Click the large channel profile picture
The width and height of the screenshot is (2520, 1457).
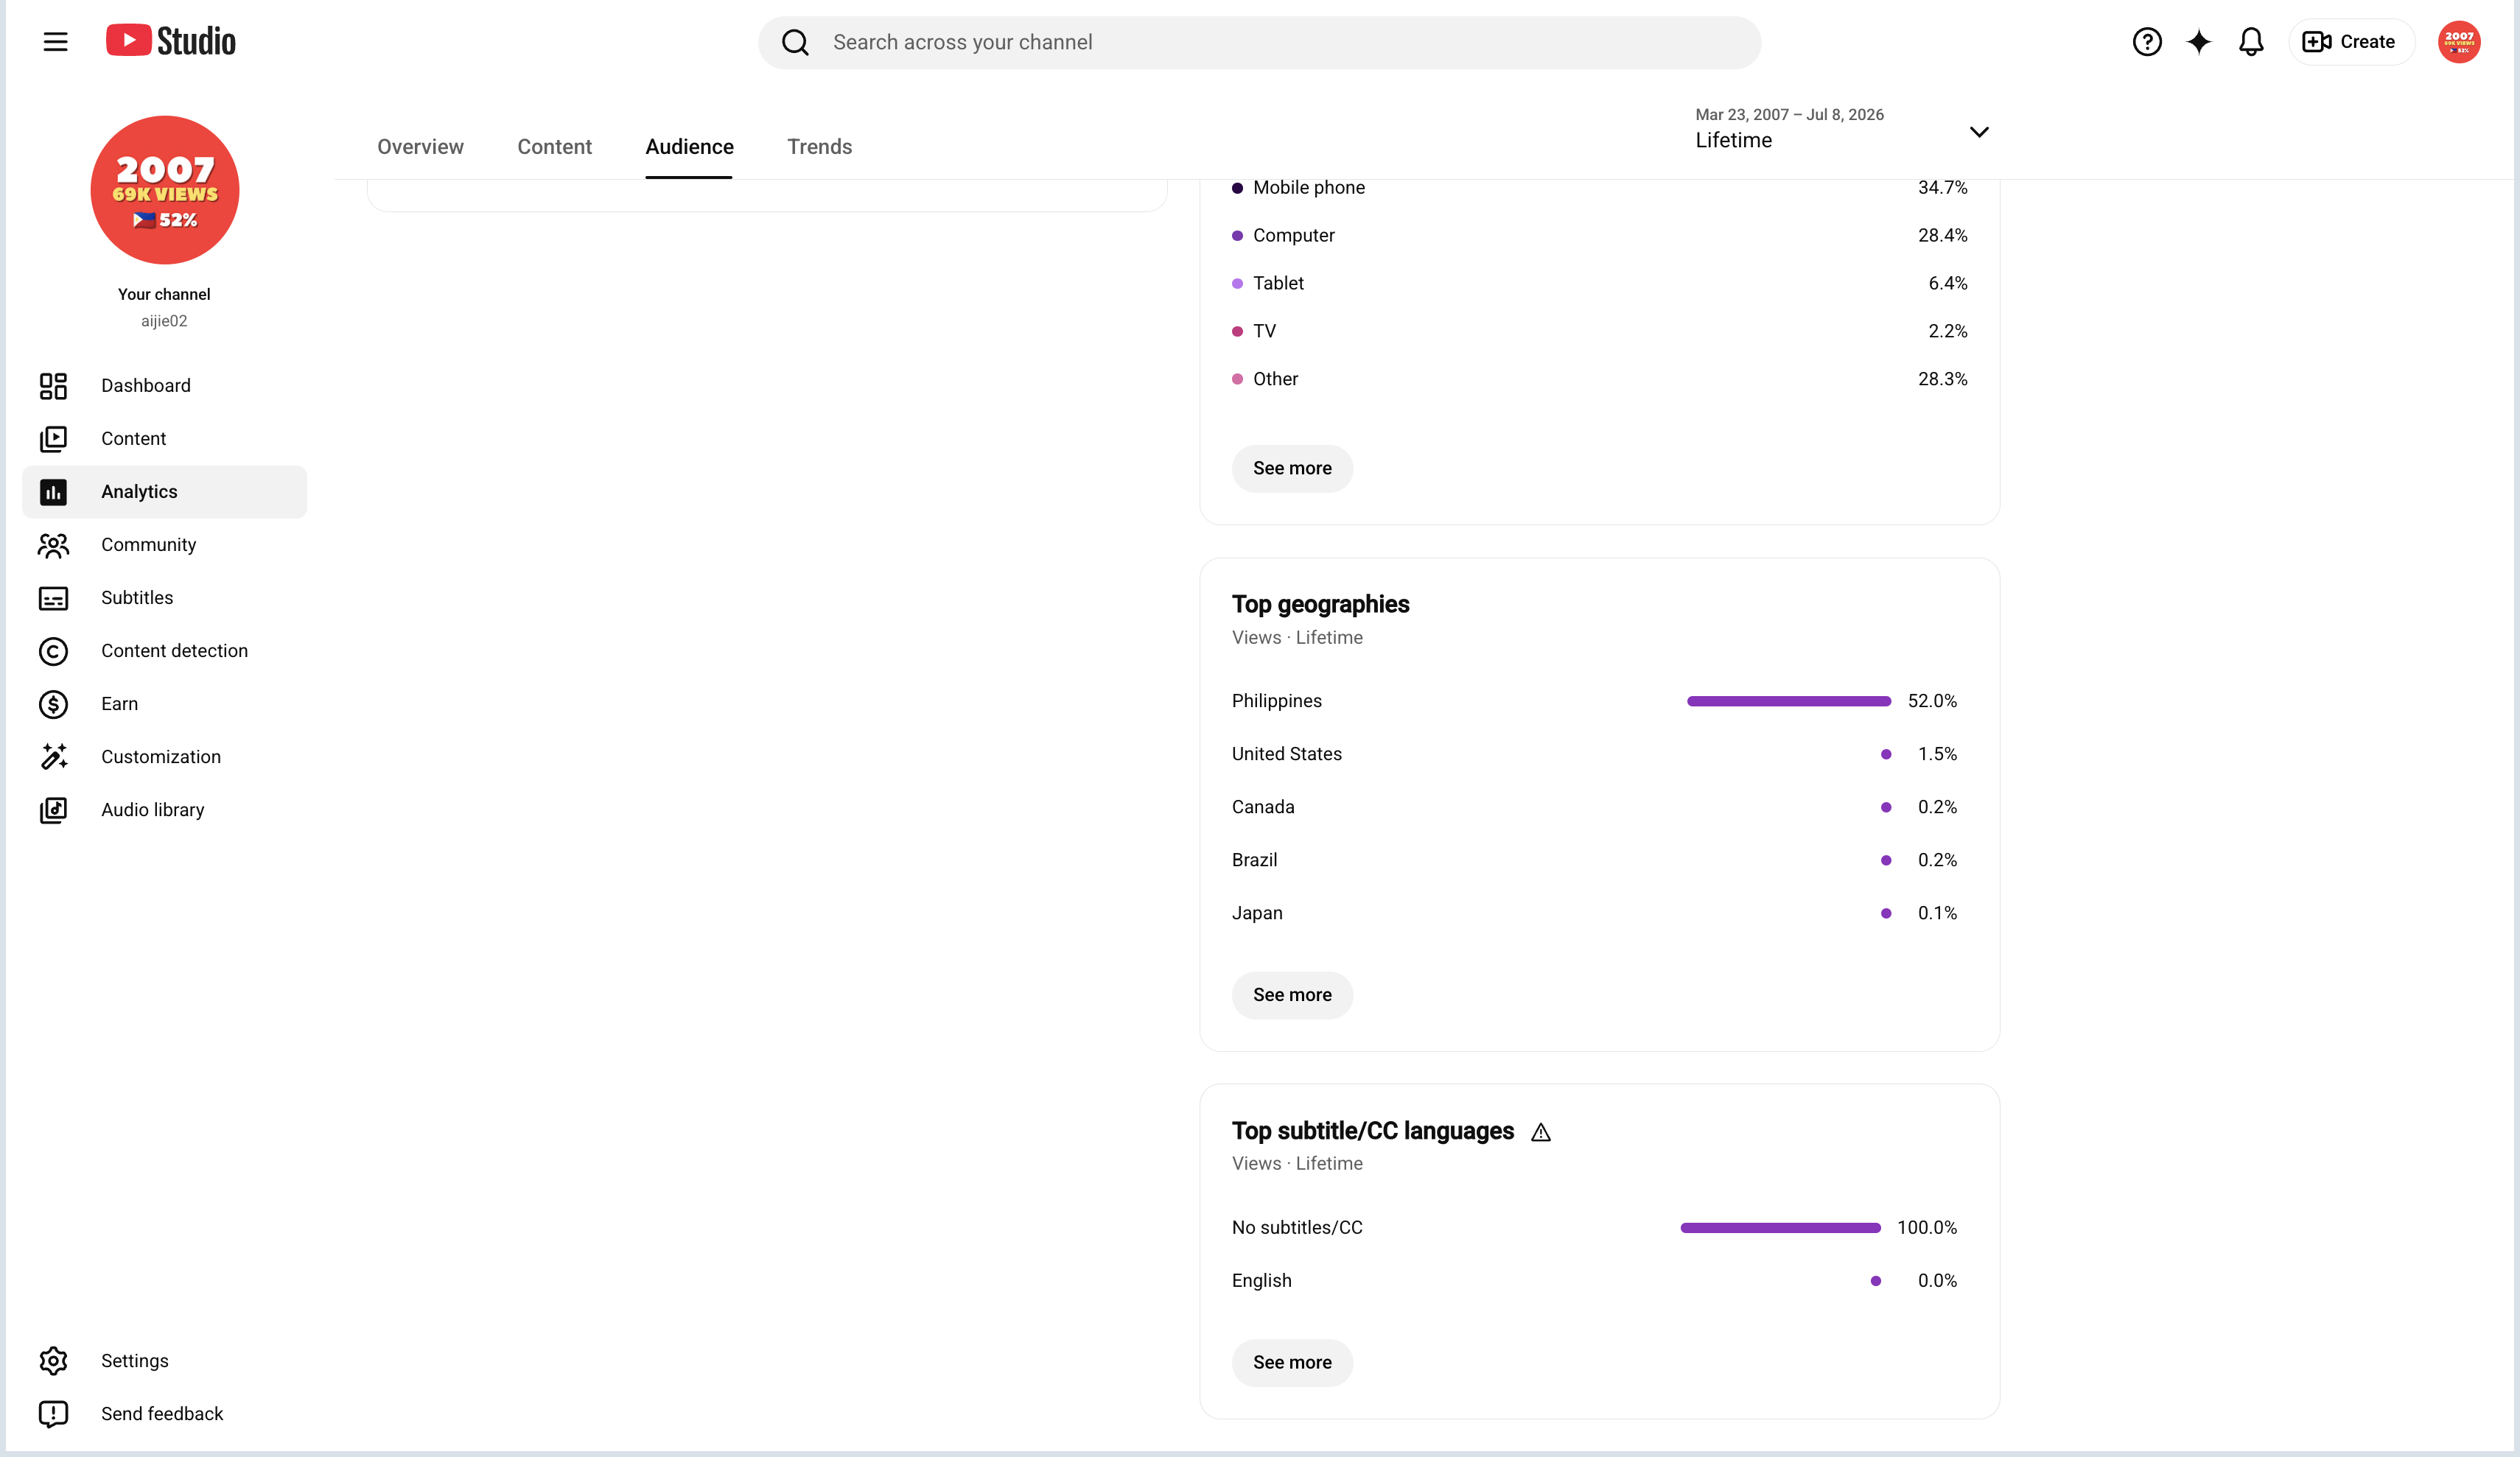165,190
